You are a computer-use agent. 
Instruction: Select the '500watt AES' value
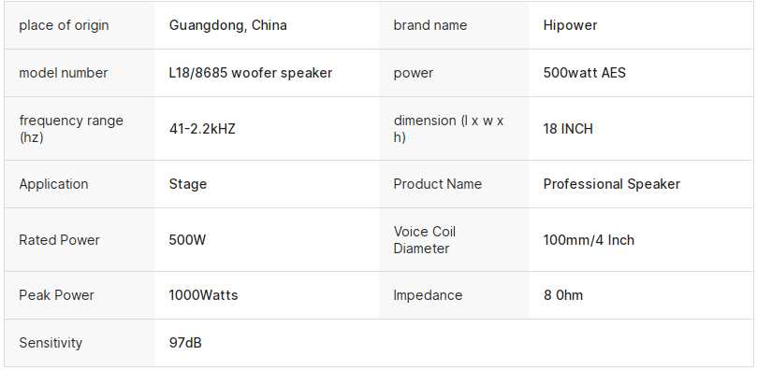click(584, 73)
